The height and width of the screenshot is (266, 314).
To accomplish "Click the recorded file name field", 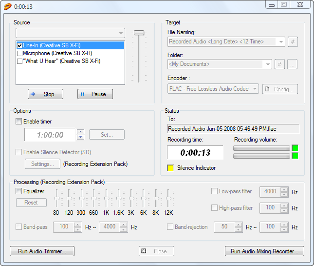I will pos(234,129).
